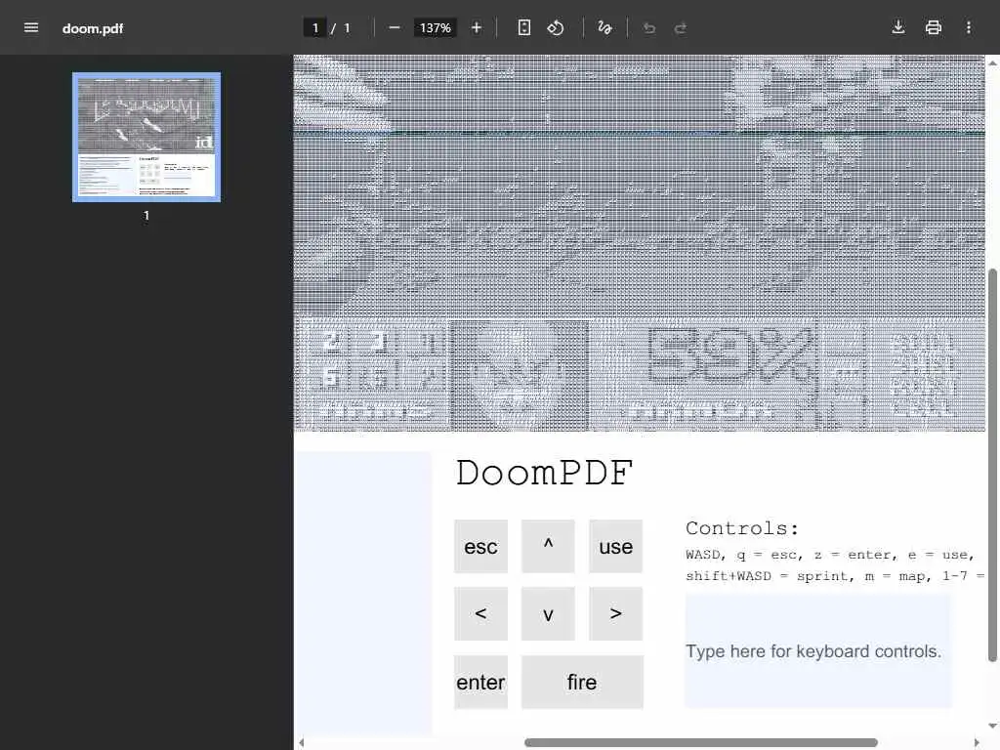Redo annotation with the redo arrow
The image size is (1000, 750).
(681, 27)
